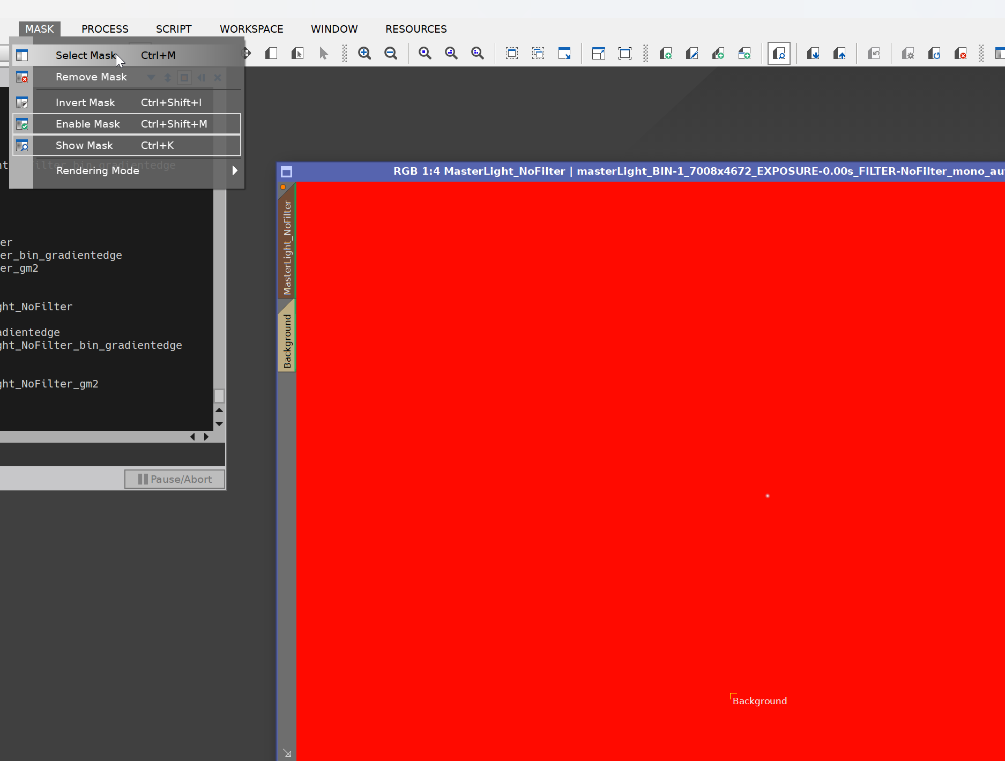
Task: Expand the Rendering Mode submenu
Action: pyautogui.click(x=126, y=170)
